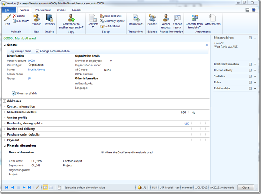Click the Close button
261x194 pixels.
pos(245,188)
